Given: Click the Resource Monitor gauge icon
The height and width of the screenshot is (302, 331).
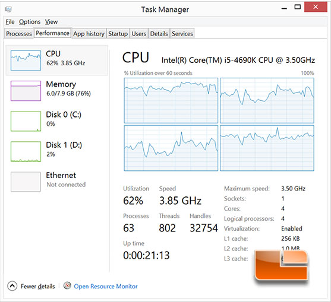Looking at the screenshot, I should pyautogui.click(x=67, y=286).
